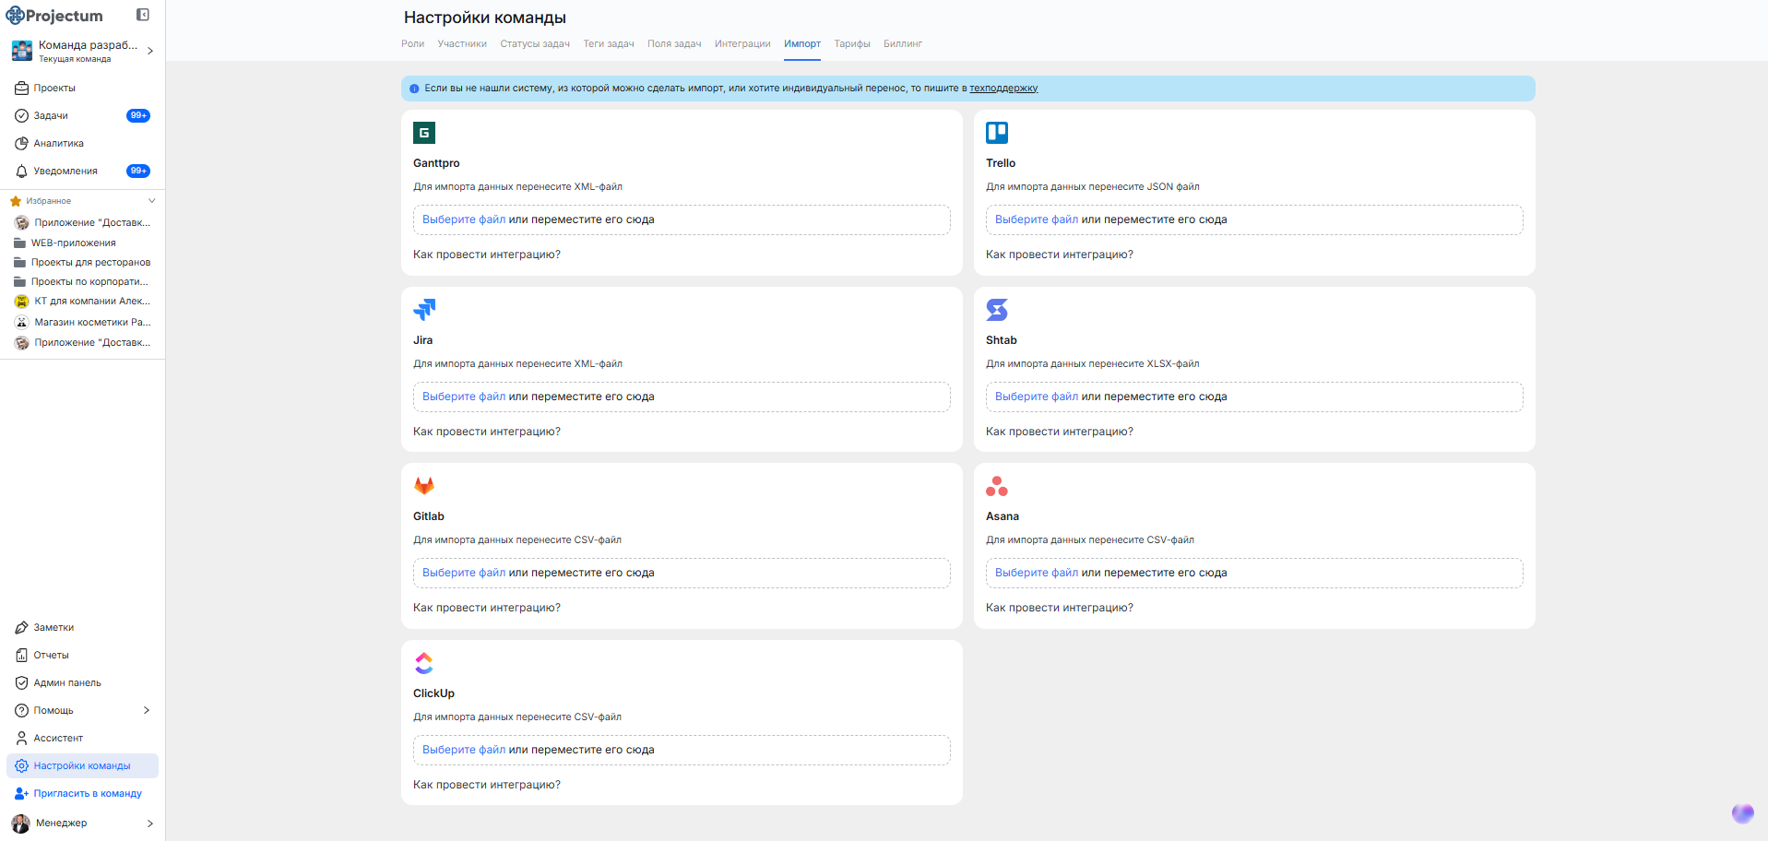Open the техподдержку support link
This screenshot has width=1768, height=841.
coord(1003,89)
